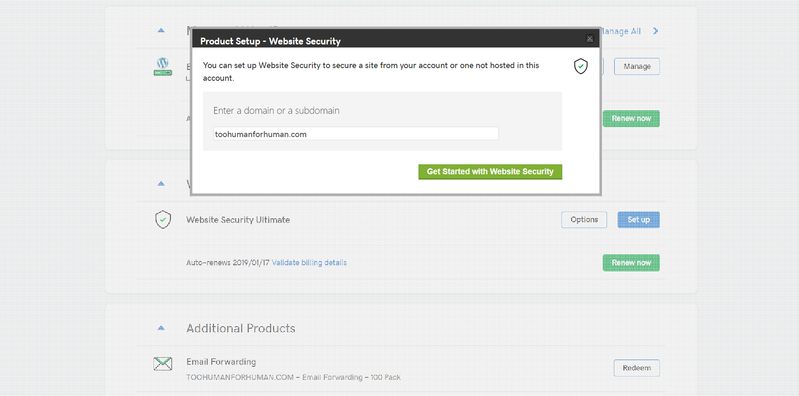
Task: Open Options for Website Security Ultimate
Action: click(584, 220)
